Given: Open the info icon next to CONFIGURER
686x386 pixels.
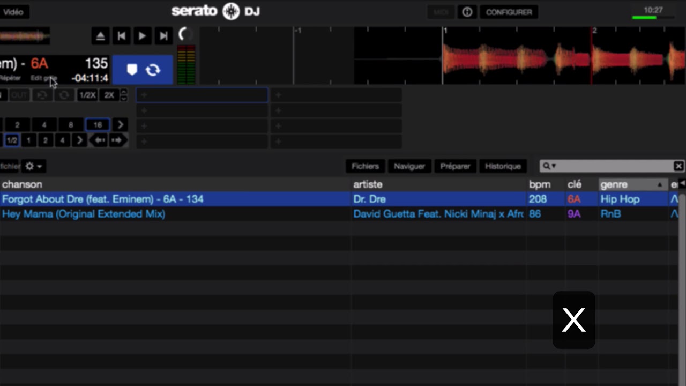Looking at the screenshot, I should [x=467, y=12].
